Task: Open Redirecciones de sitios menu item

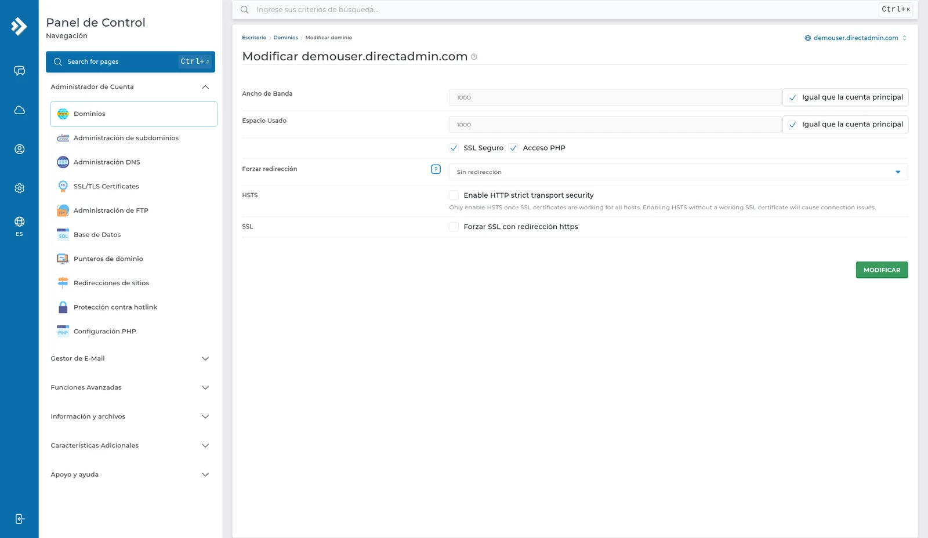Action: click(134, 283)
